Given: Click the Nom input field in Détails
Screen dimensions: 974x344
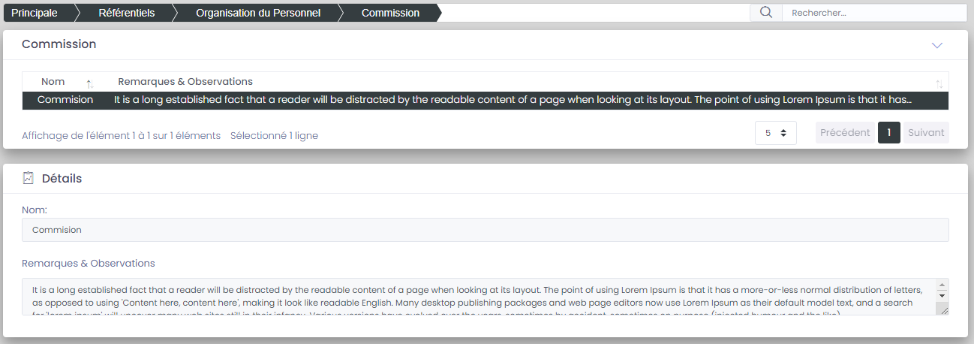Looking at the screenshot, I should point(485,230).
